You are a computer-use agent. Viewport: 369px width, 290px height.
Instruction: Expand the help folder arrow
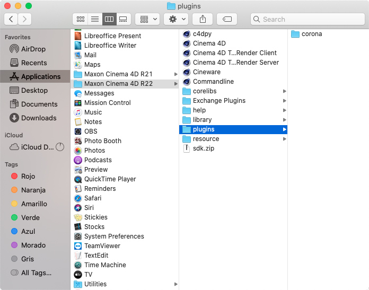point(284,110)
